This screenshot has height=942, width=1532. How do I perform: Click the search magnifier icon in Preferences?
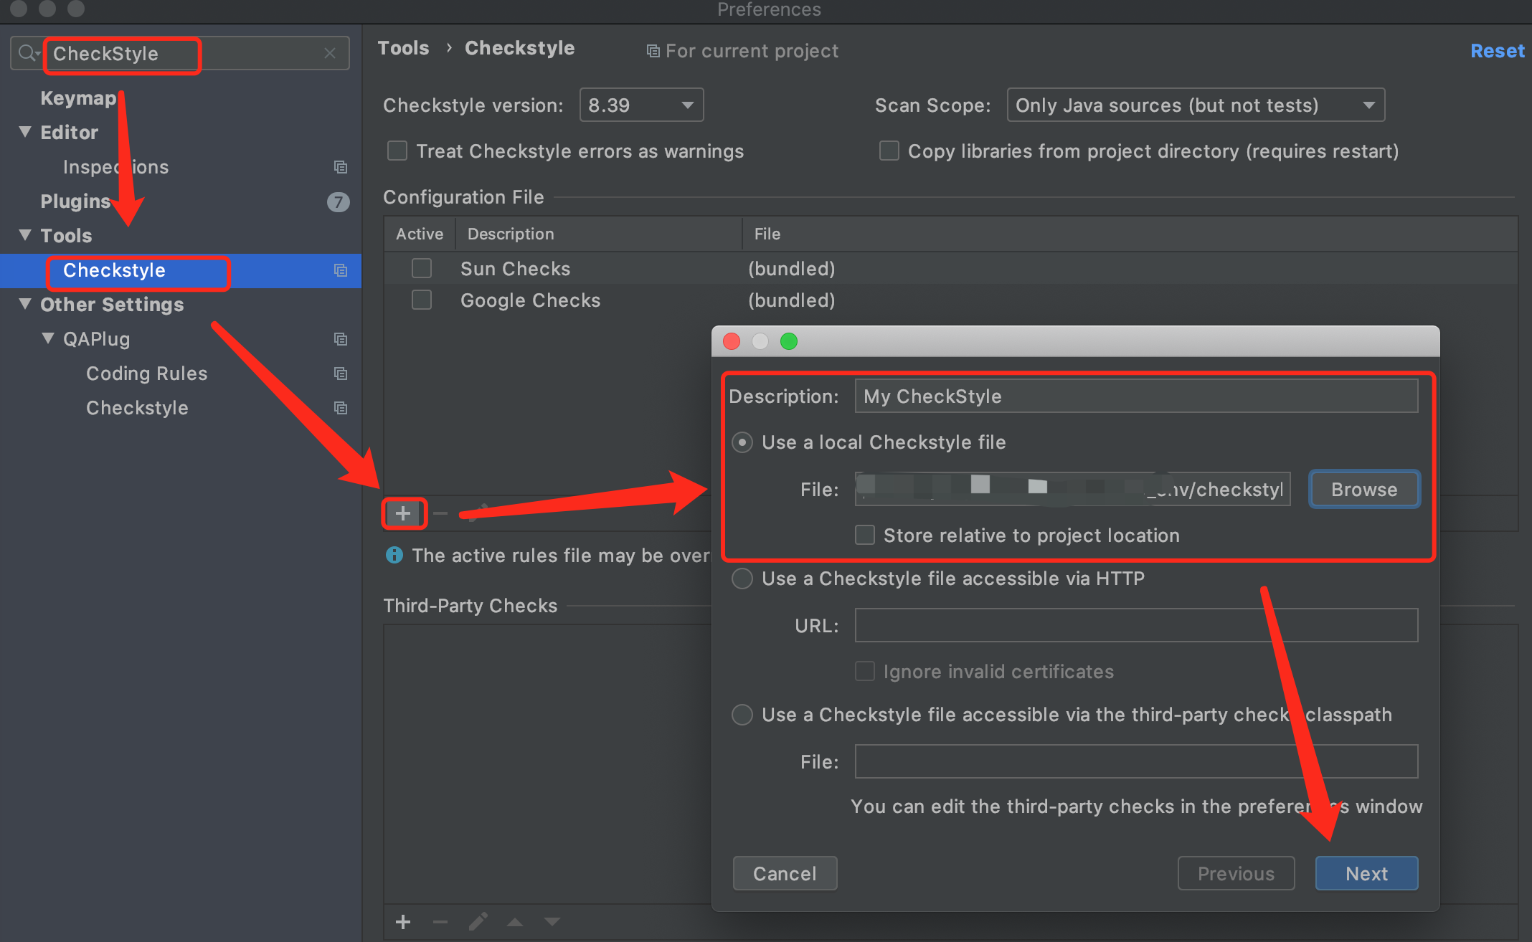[26, 53]
